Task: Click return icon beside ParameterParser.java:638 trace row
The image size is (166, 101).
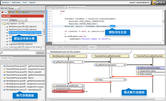Action: point(4,72)
